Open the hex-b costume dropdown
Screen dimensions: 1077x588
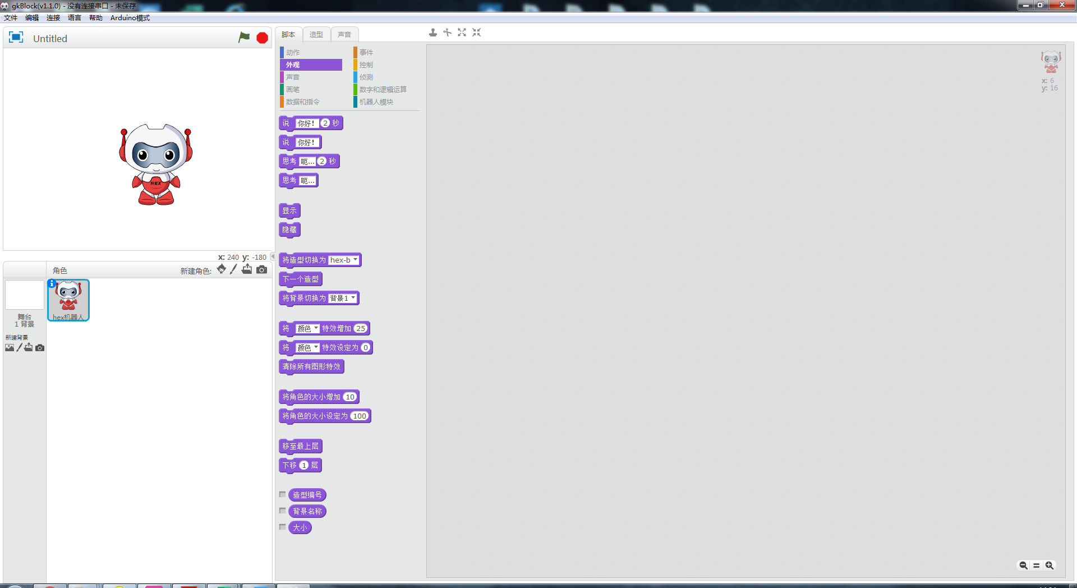356,260
